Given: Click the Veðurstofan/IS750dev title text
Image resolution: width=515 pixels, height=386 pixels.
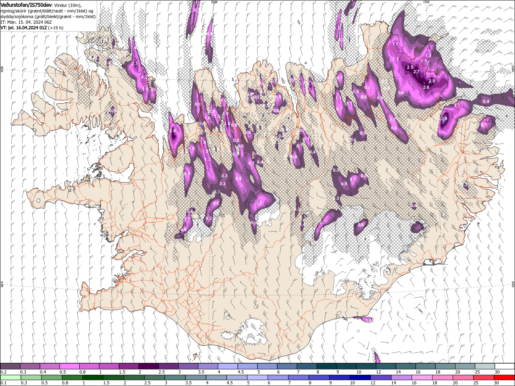Looking at the screenshot, I should click(x=26, y=4).
